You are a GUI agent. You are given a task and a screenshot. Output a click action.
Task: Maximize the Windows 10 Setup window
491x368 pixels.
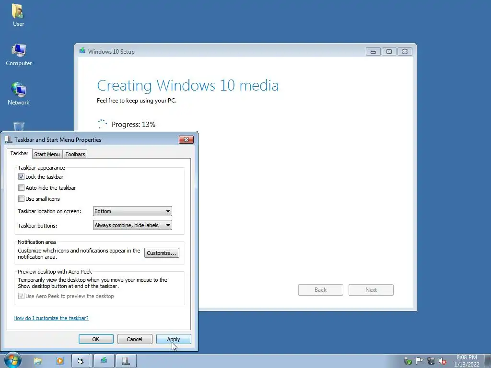point(389,52)
